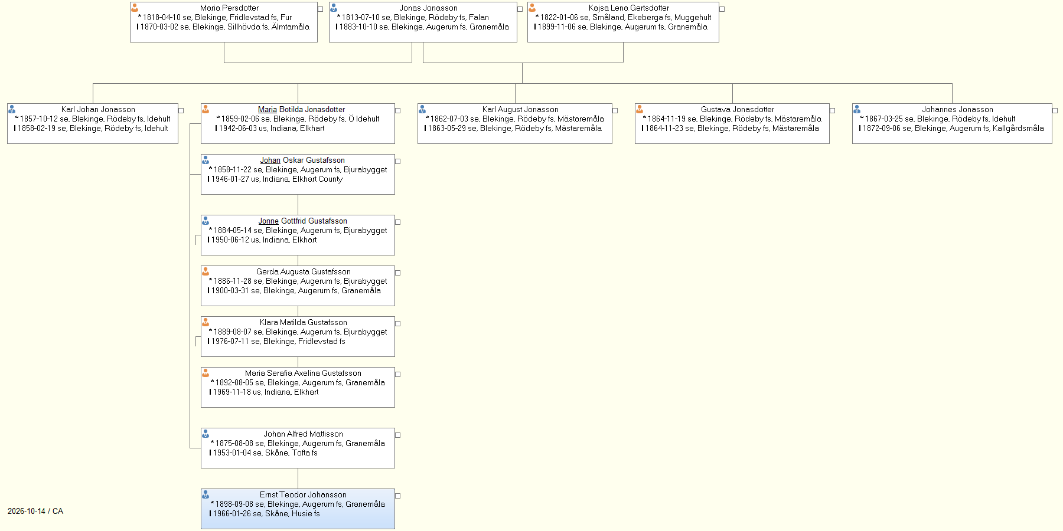
Task: Click the female icon beside Kajsa Lena Gertsdotter
Action: point(532,8)
